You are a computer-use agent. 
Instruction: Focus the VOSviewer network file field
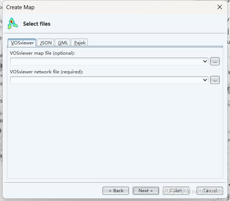pyautogui.click(x=107, y=80)
